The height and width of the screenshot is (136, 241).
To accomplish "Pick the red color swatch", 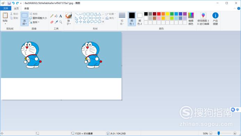I will 159,14.
